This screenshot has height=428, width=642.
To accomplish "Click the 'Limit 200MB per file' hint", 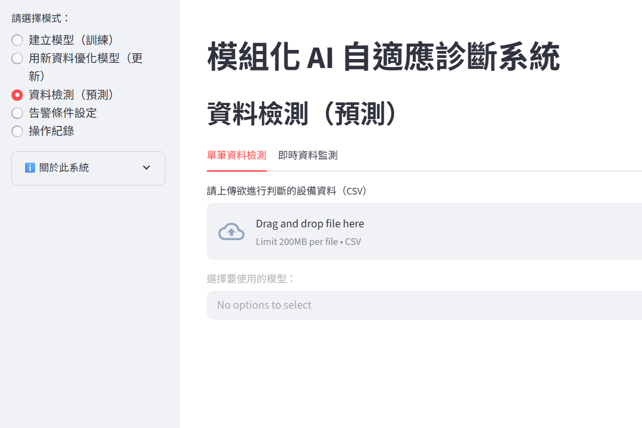I will [296, 242].
